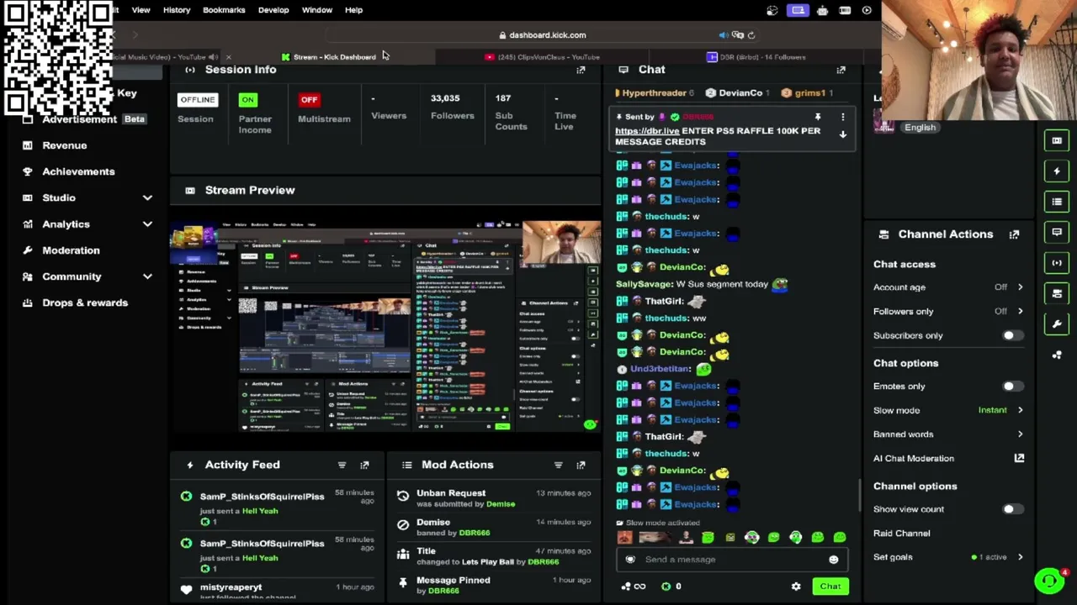Click the stream preview sidebar icon
This screenshot has height=605, width=1077.
click(x=1057, y=140)
